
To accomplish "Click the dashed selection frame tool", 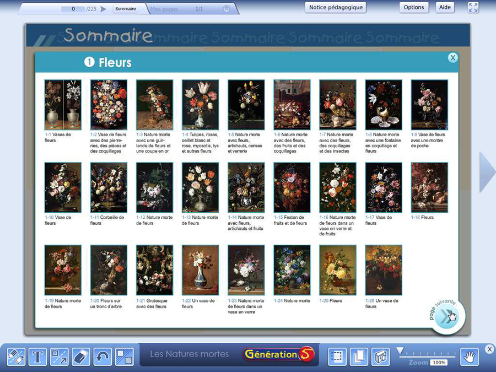I will pos(337,357).
